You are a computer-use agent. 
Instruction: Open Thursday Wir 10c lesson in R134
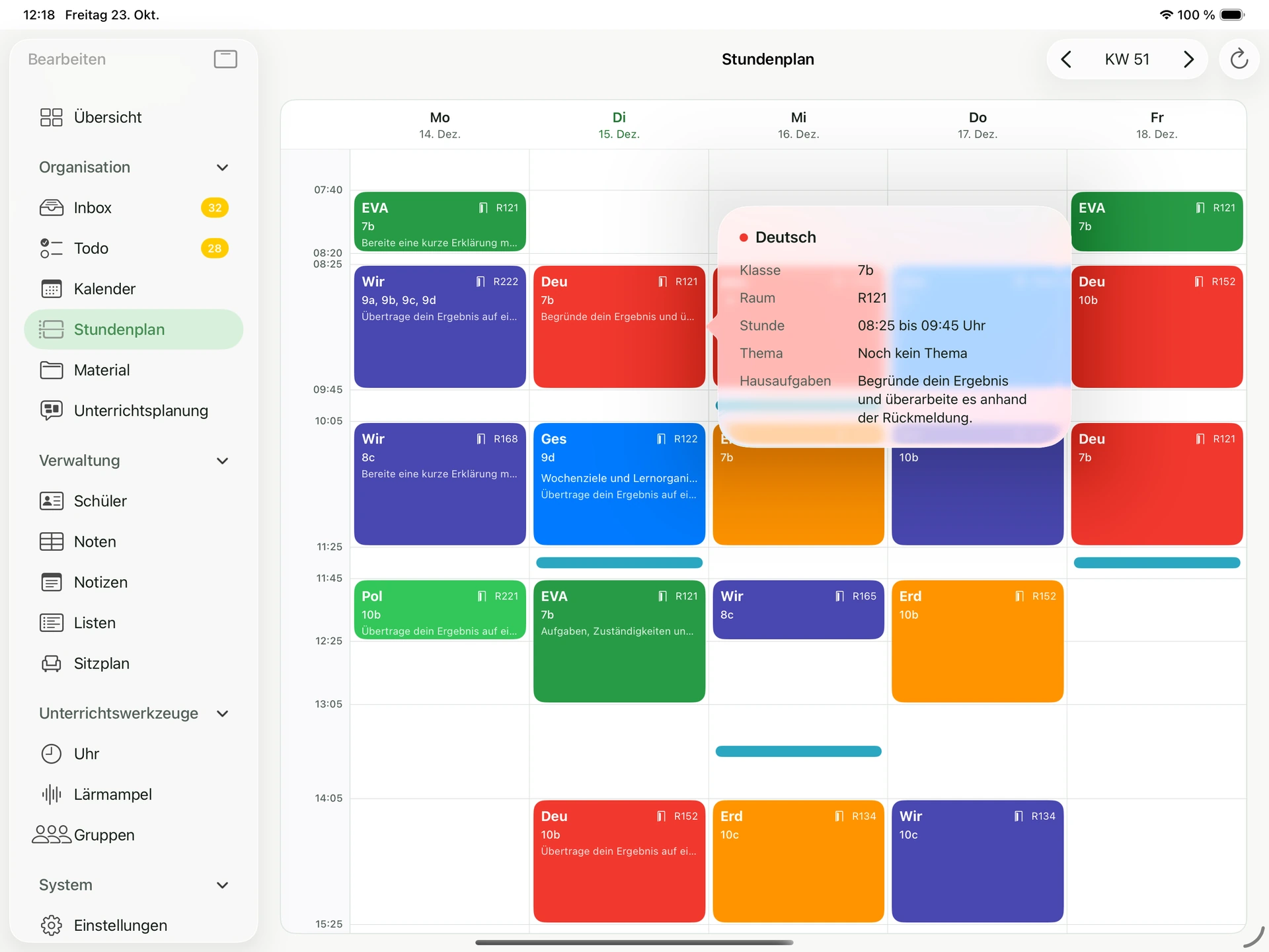click(x=977, y=861)
